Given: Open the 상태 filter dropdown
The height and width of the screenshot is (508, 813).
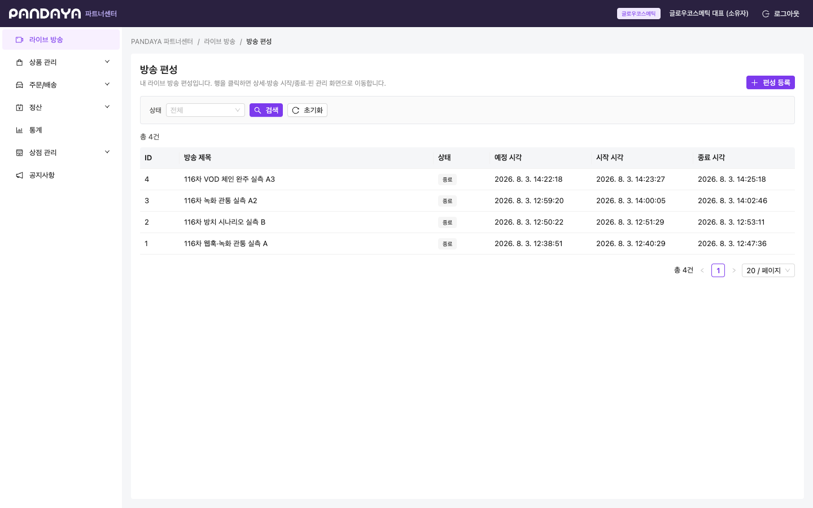Looking at the screenshot, I should (206, 110).
